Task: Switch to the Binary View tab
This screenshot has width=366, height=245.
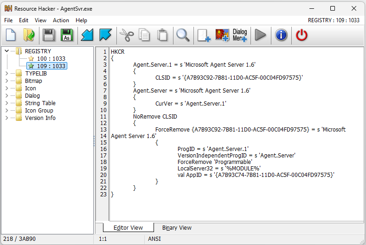Action: coord(177,228)
